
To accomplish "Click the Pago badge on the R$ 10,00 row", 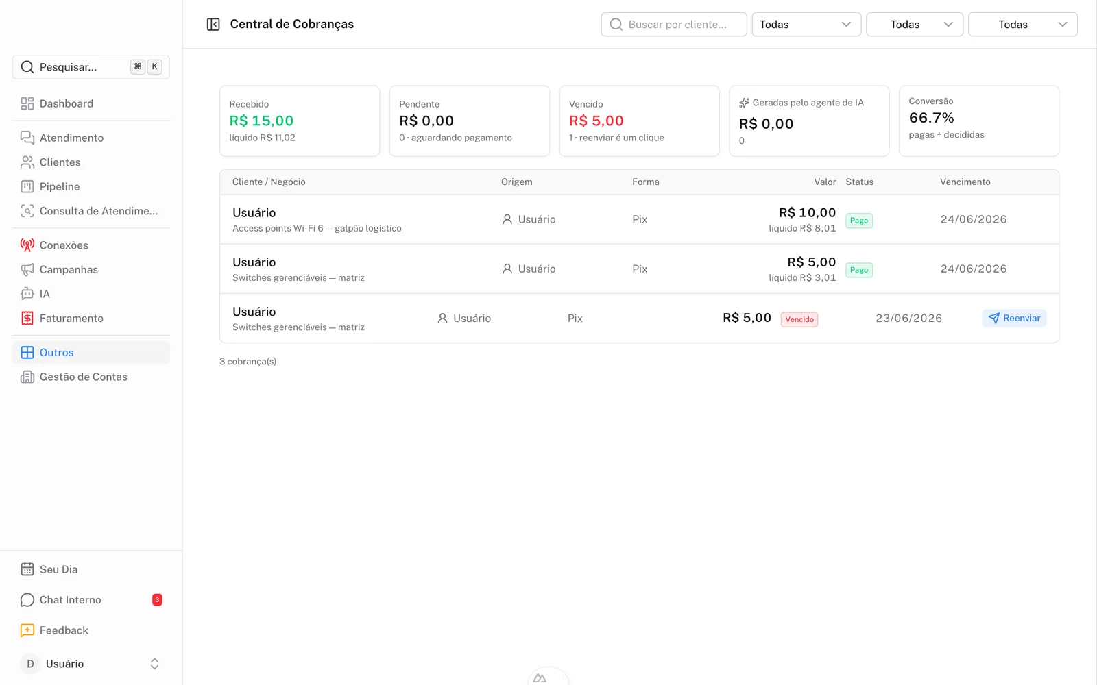I will [859, 221].
